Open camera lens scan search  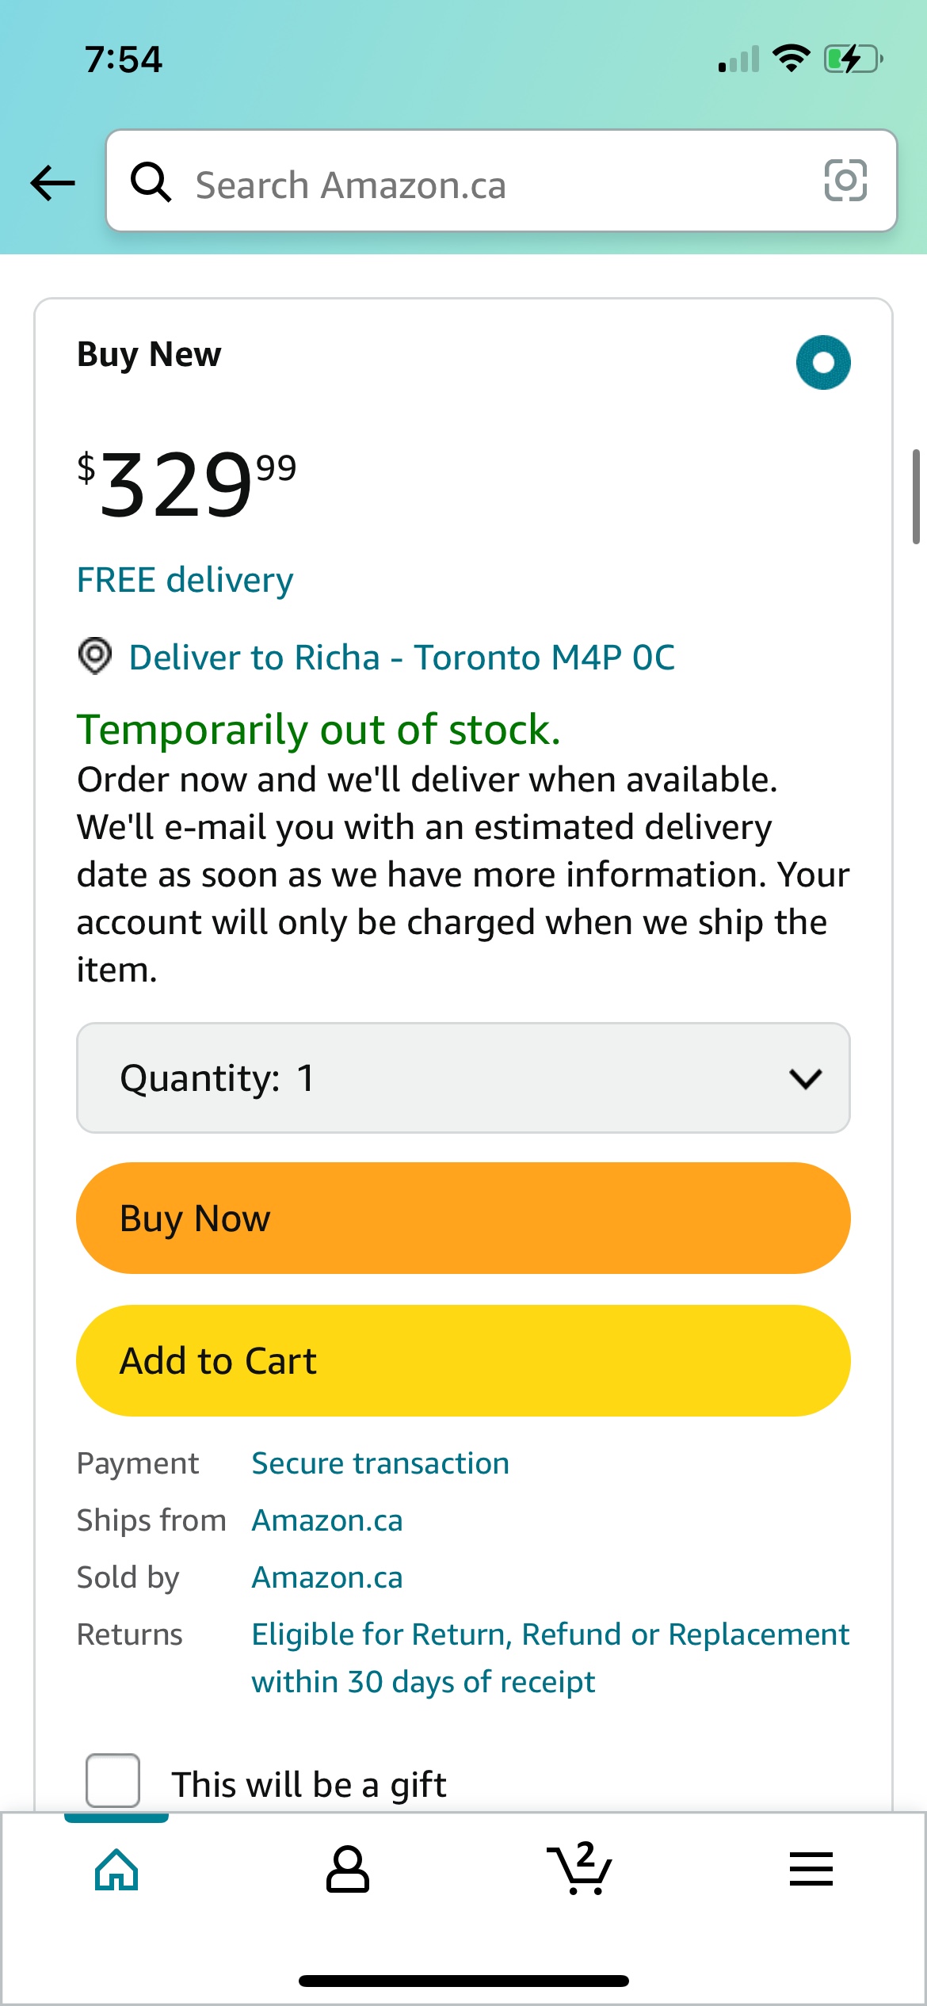coord(845,181)
